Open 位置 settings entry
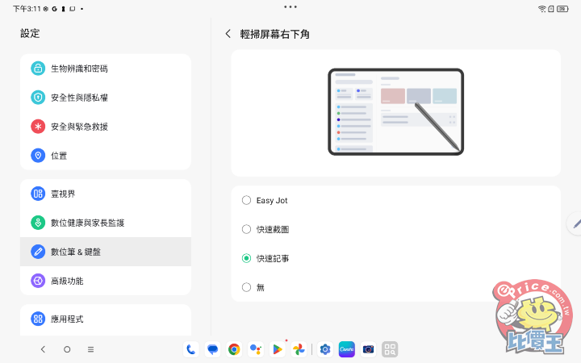This screenshot has height=363, width=581. (106, 156)
